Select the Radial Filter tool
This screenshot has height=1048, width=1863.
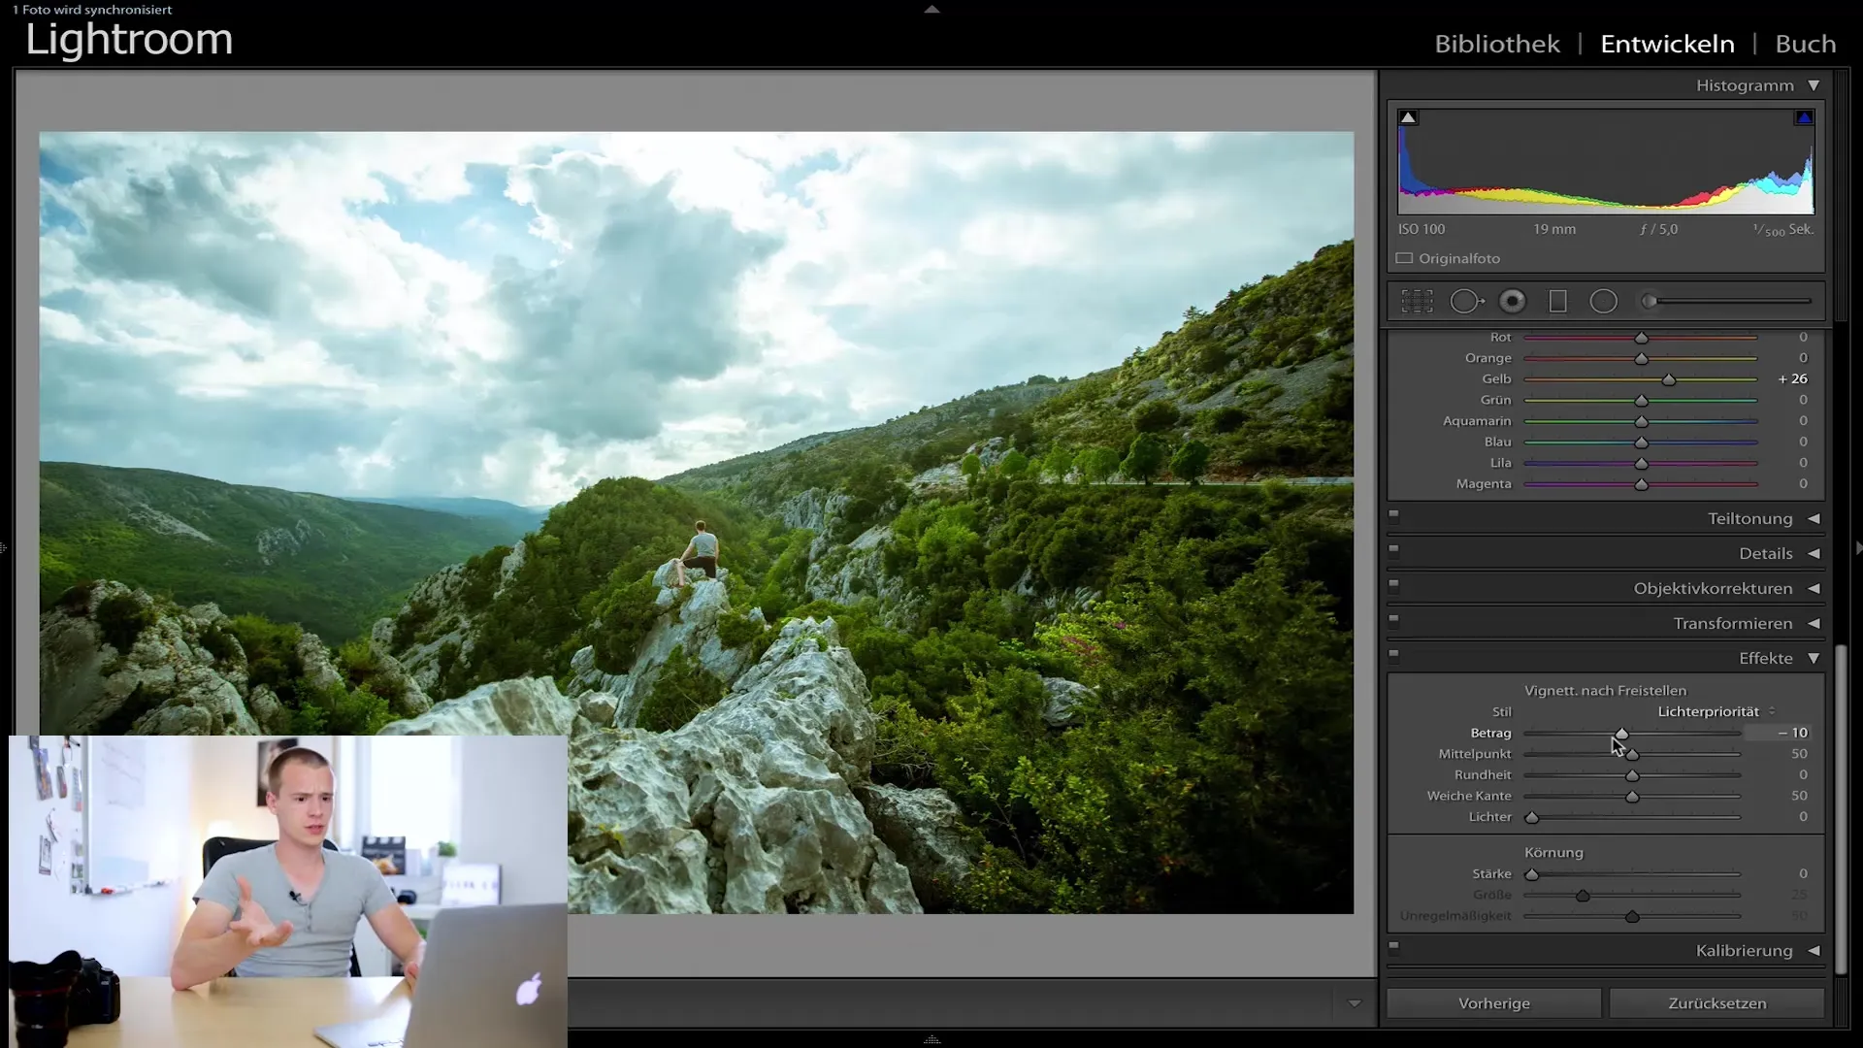click(1603, 302)
